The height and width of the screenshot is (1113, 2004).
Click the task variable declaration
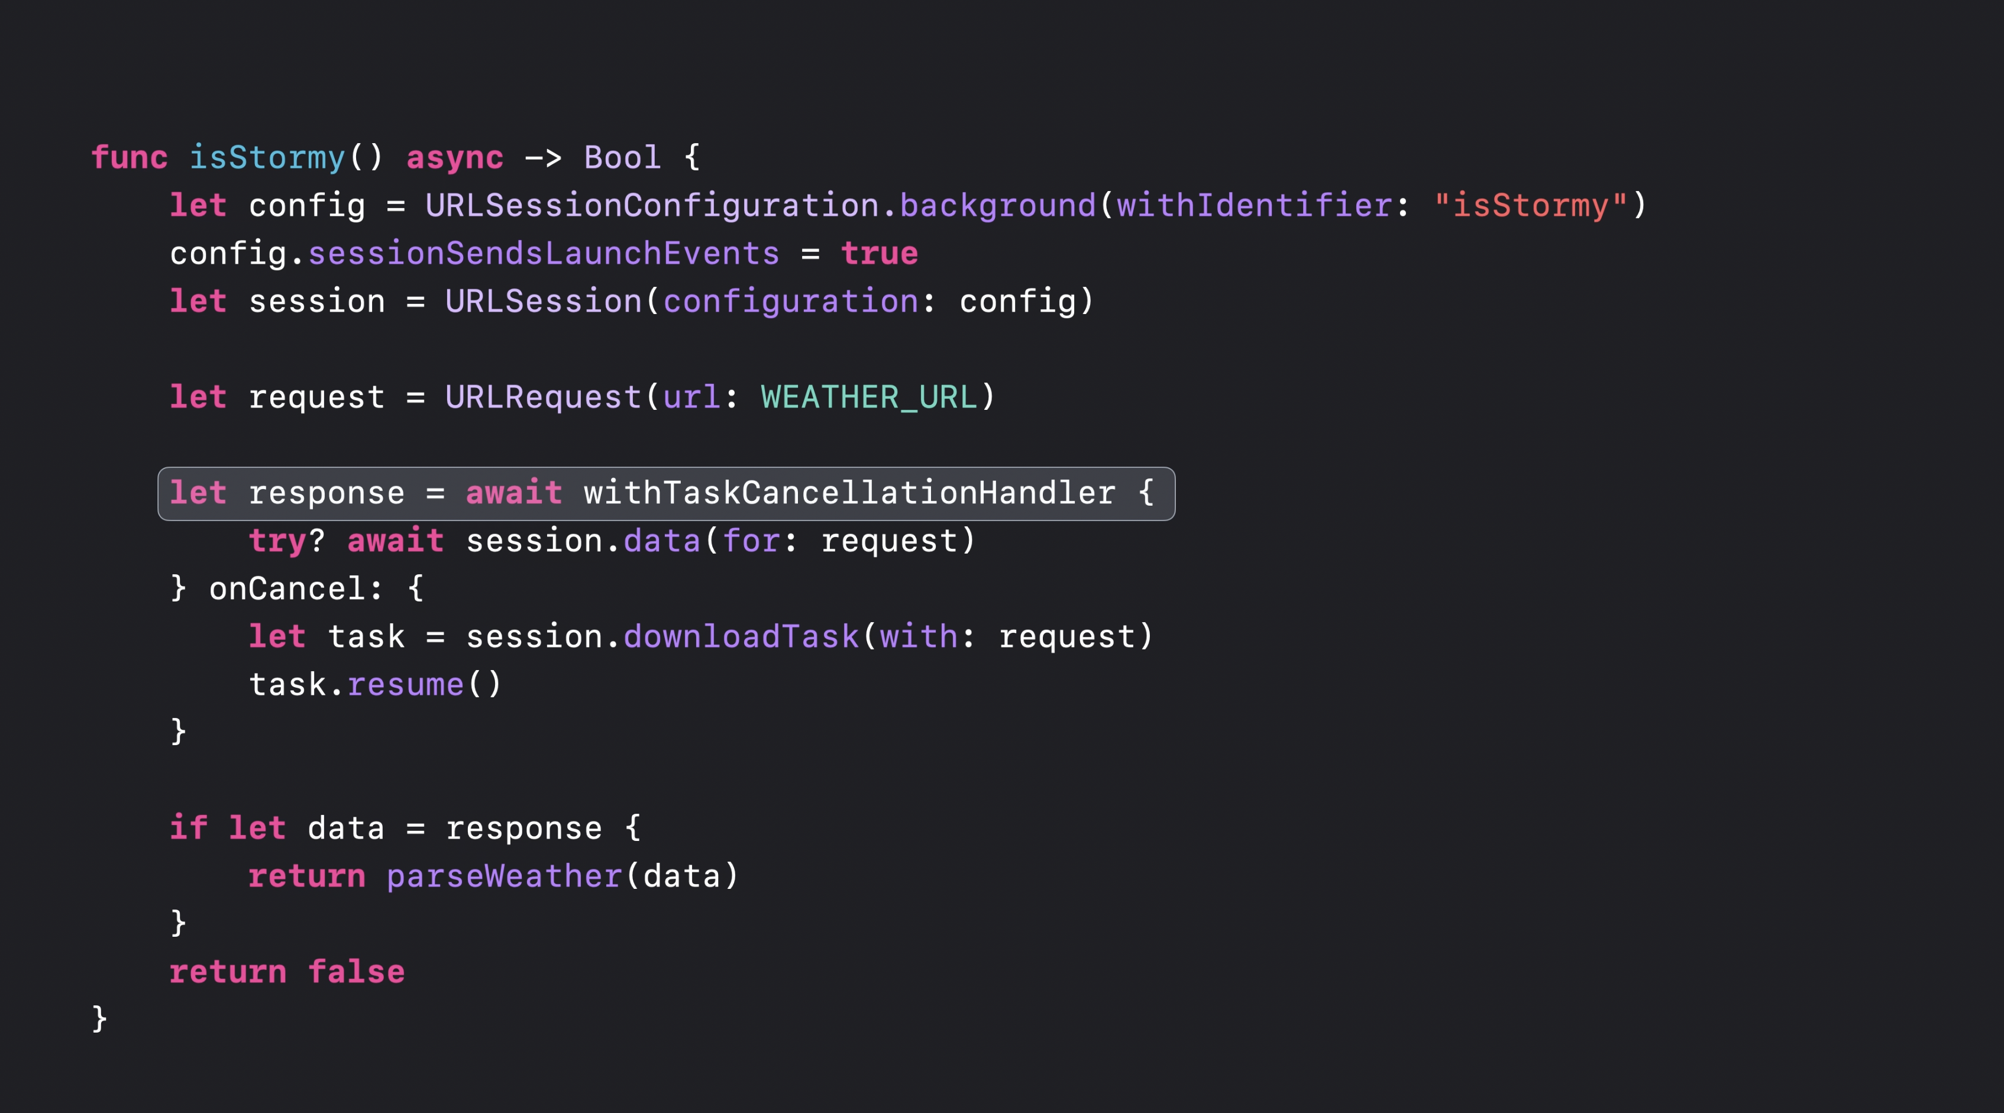click(x=366, y=637)
